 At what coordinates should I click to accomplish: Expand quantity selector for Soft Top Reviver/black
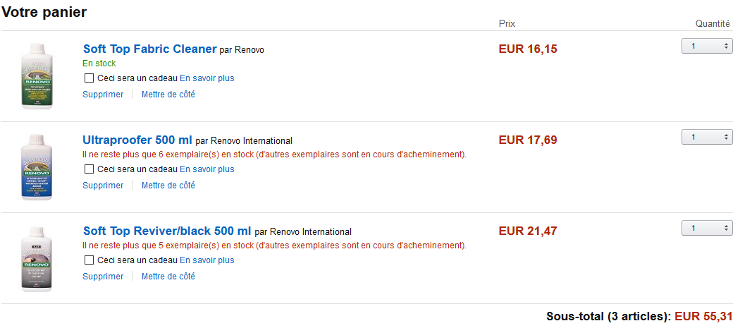click(x=707, y=228)
